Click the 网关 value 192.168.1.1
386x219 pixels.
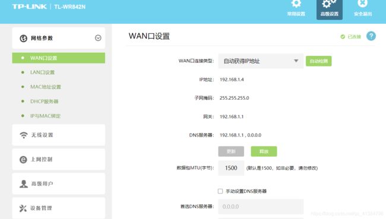coord(232,117)
